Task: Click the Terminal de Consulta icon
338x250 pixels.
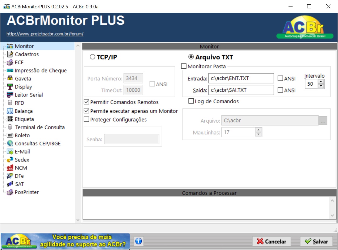Action: [10, 127]
